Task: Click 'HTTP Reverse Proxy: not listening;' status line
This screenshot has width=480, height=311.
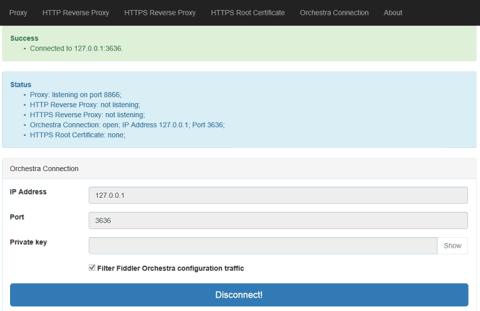Action: [85, 105]
